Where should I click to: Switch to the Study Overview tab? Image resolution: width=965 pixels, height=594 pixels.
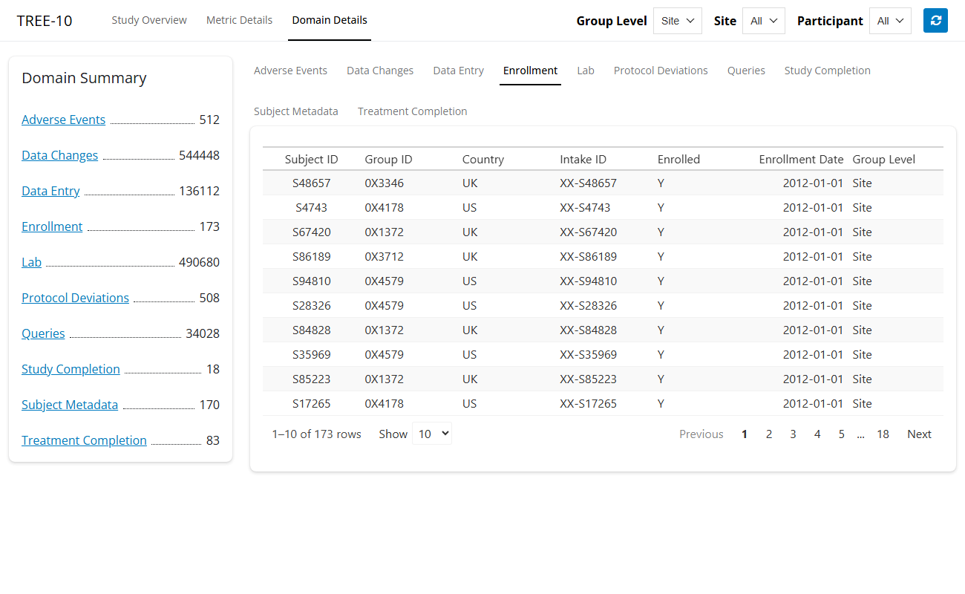[149, 20]
